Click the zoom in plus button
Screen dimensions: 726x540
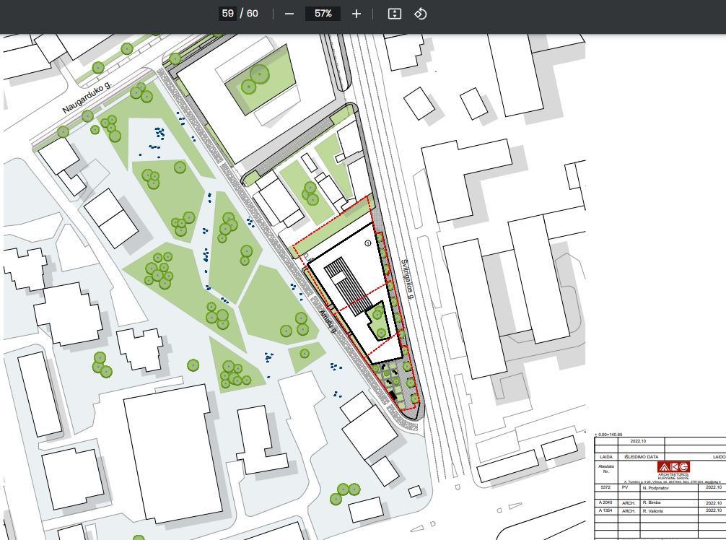(356, 14)
